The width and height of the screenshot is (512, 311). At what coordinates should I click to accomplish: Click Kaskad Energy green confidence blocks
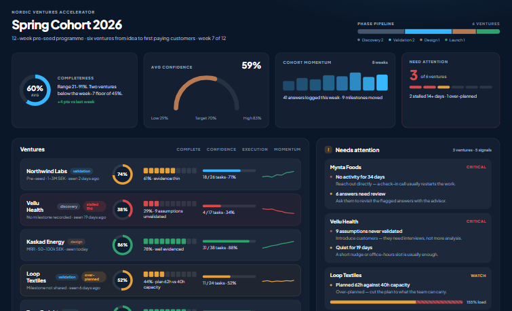pyautogui.click(x=170, y=241)
